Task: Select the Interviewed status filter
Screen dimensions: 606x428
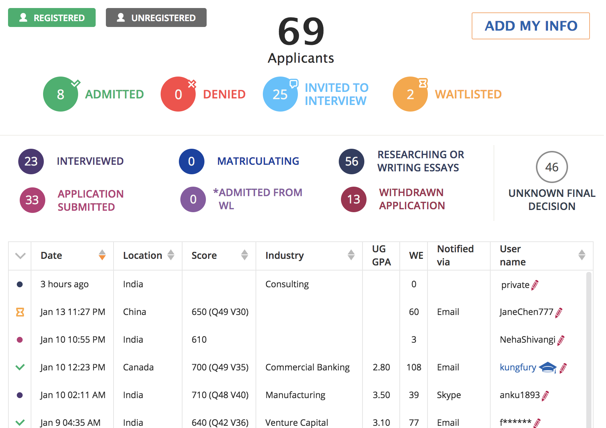Action: click(x=31, y=161)
